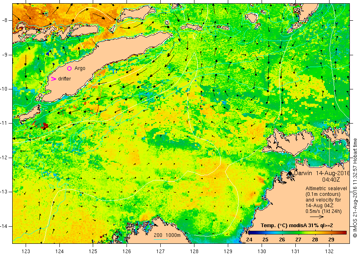Click the '14-Aug 04Z' legend text
Image resolution: width=358 pixels, height=256 pixels.
tap(319, 206)
